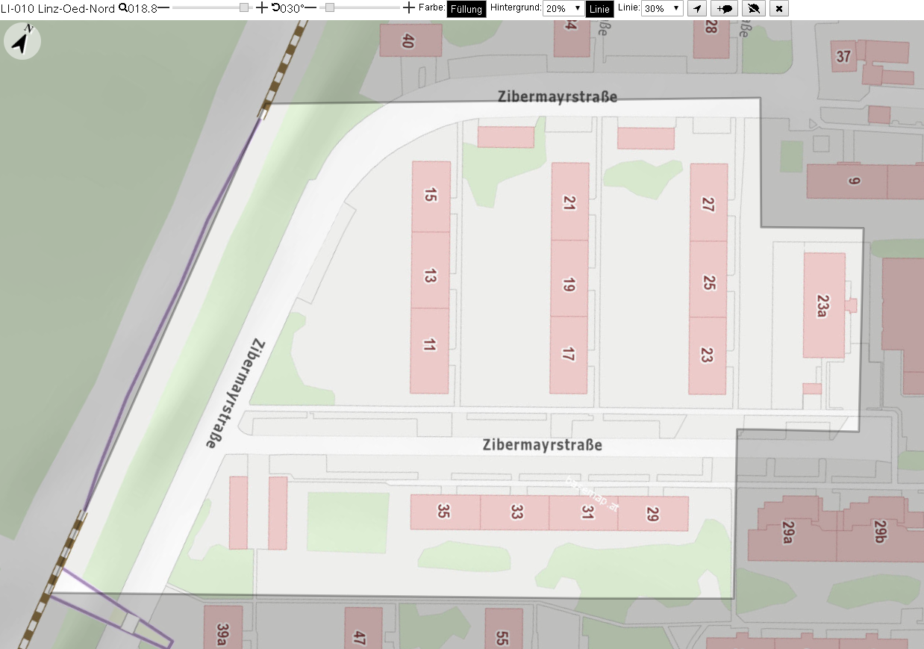924x649 pixels.
Task: Click the add comment speech bubble button
Action: click(724, 8)
